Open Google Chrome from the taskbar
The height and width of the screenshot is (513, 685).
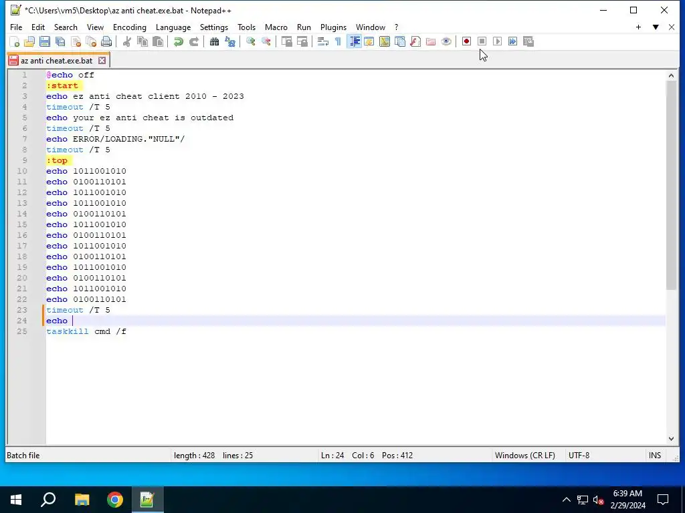point(115,500)
